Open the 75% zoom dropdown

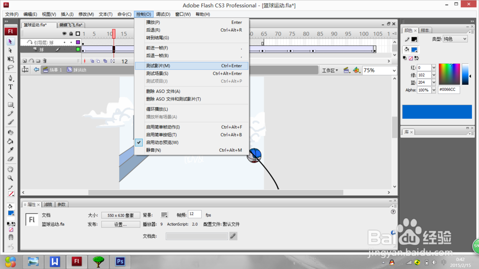[x=394, y=70]
